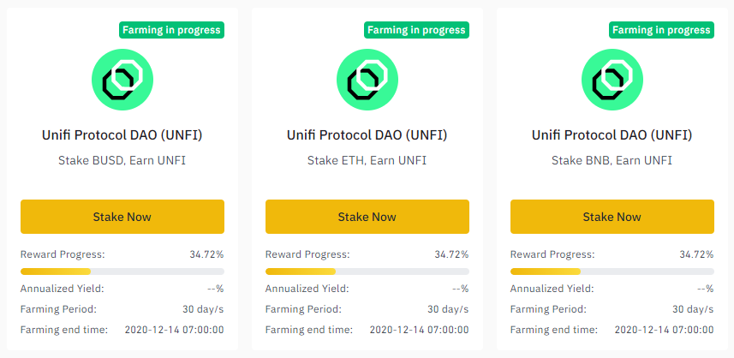Image resolution: width=734 pixels, height=358 pixels.
Task: Click the UNFI logo in BUSD card
Action: click(122, 80)
